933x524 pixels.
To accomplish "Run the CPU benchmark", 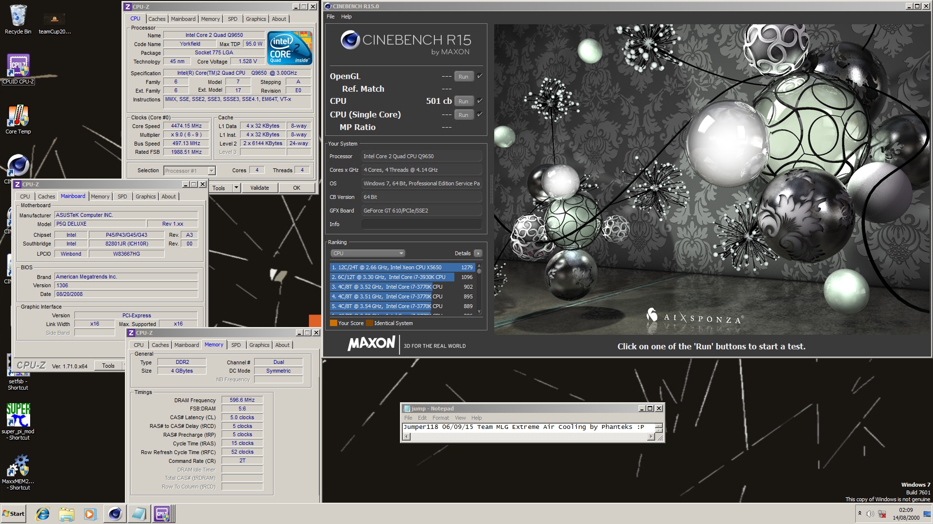I will point(464,101).
